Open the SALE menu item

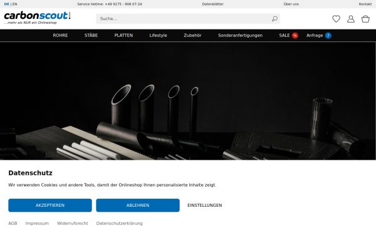click(x=284, y=36)
